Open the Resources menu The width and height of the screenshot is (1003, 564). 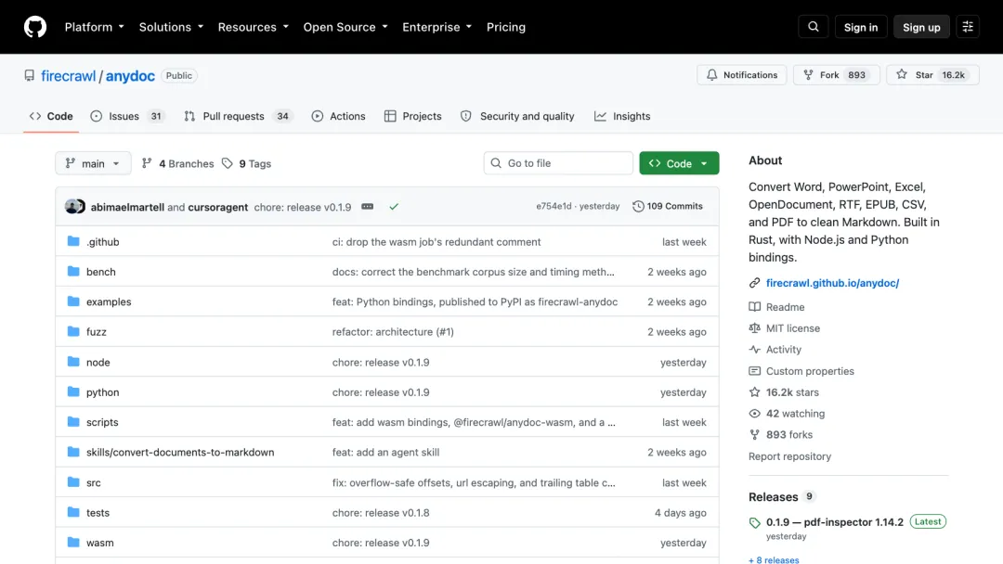point(254,27)
